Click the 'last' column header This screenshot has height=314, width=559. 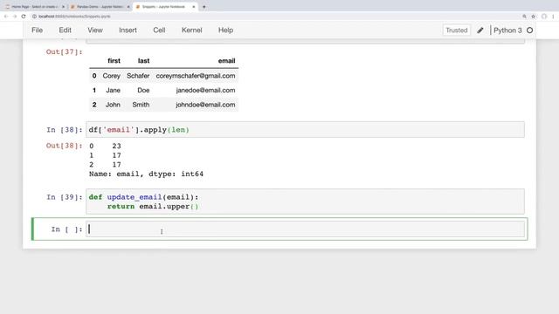(143, 61)
